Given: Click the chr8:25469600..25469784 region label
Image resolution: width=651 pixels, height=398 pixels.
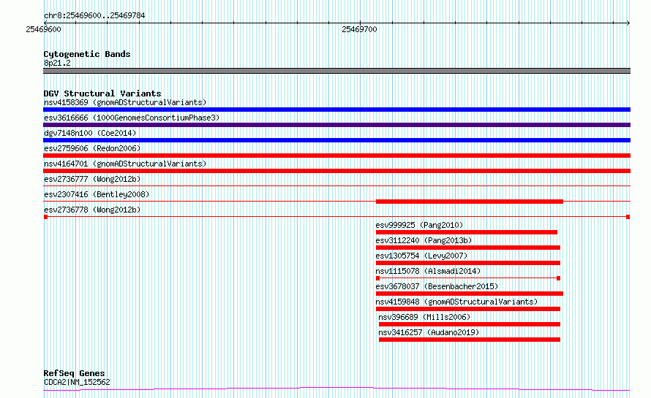Looking at the screenshot, I should click(94, 16).
